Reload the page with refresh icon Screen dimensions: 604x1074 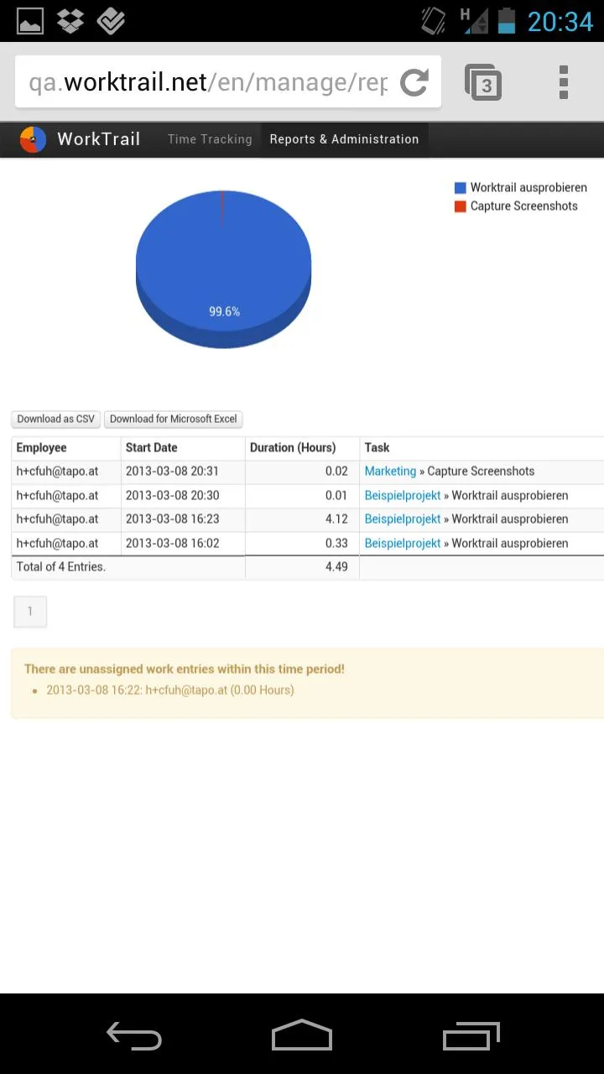[414, 82]
